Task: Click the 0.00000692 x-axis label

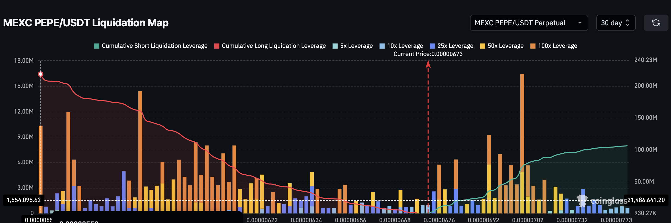Action: click(484, 220)
